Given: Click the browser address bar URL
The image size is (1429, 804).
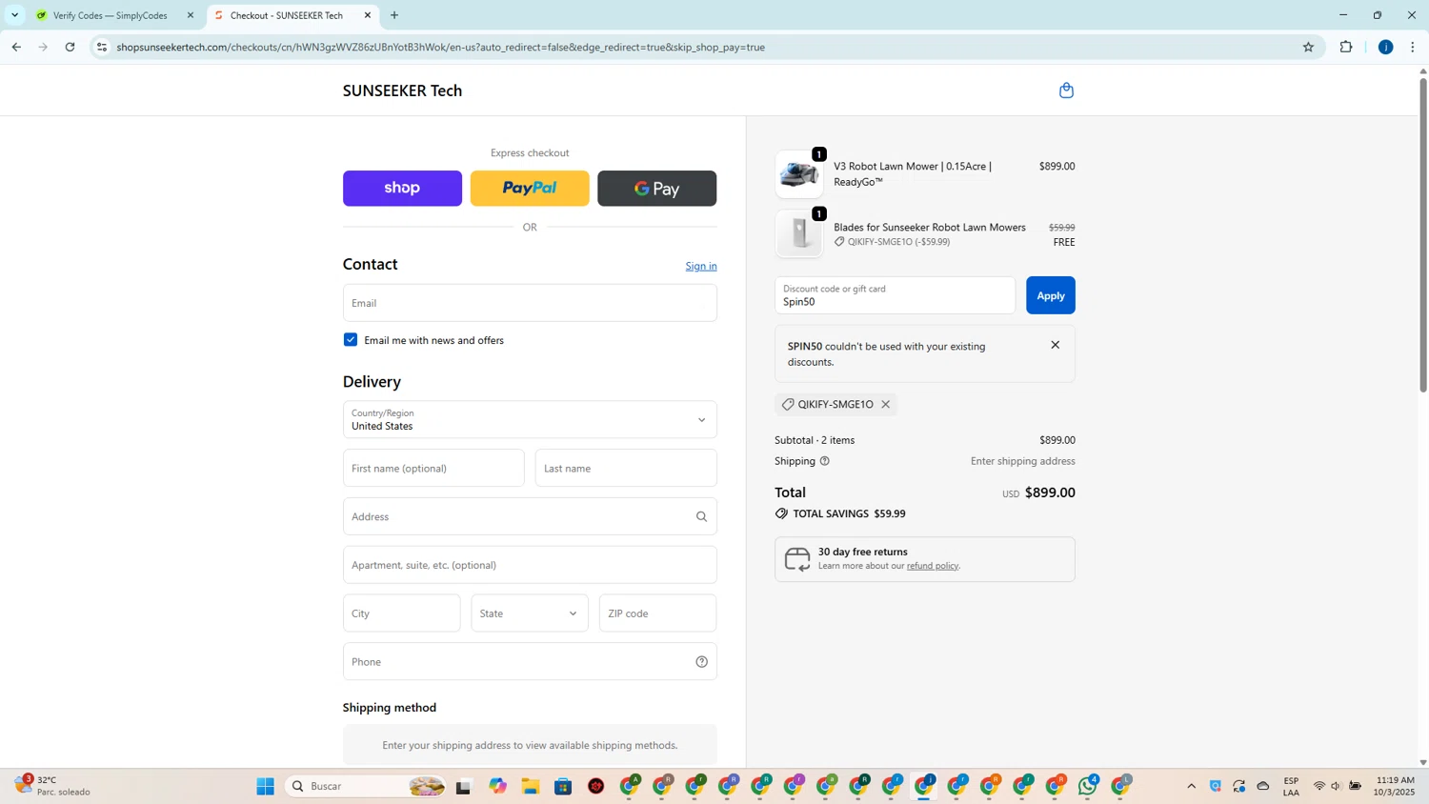Looking at the screenshot, I should (441, 47).
